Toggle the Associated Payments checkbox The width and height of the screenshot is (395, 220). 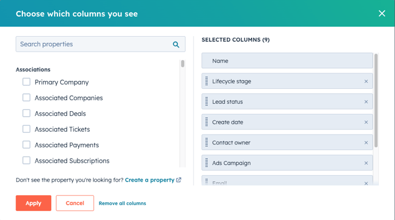26,144
